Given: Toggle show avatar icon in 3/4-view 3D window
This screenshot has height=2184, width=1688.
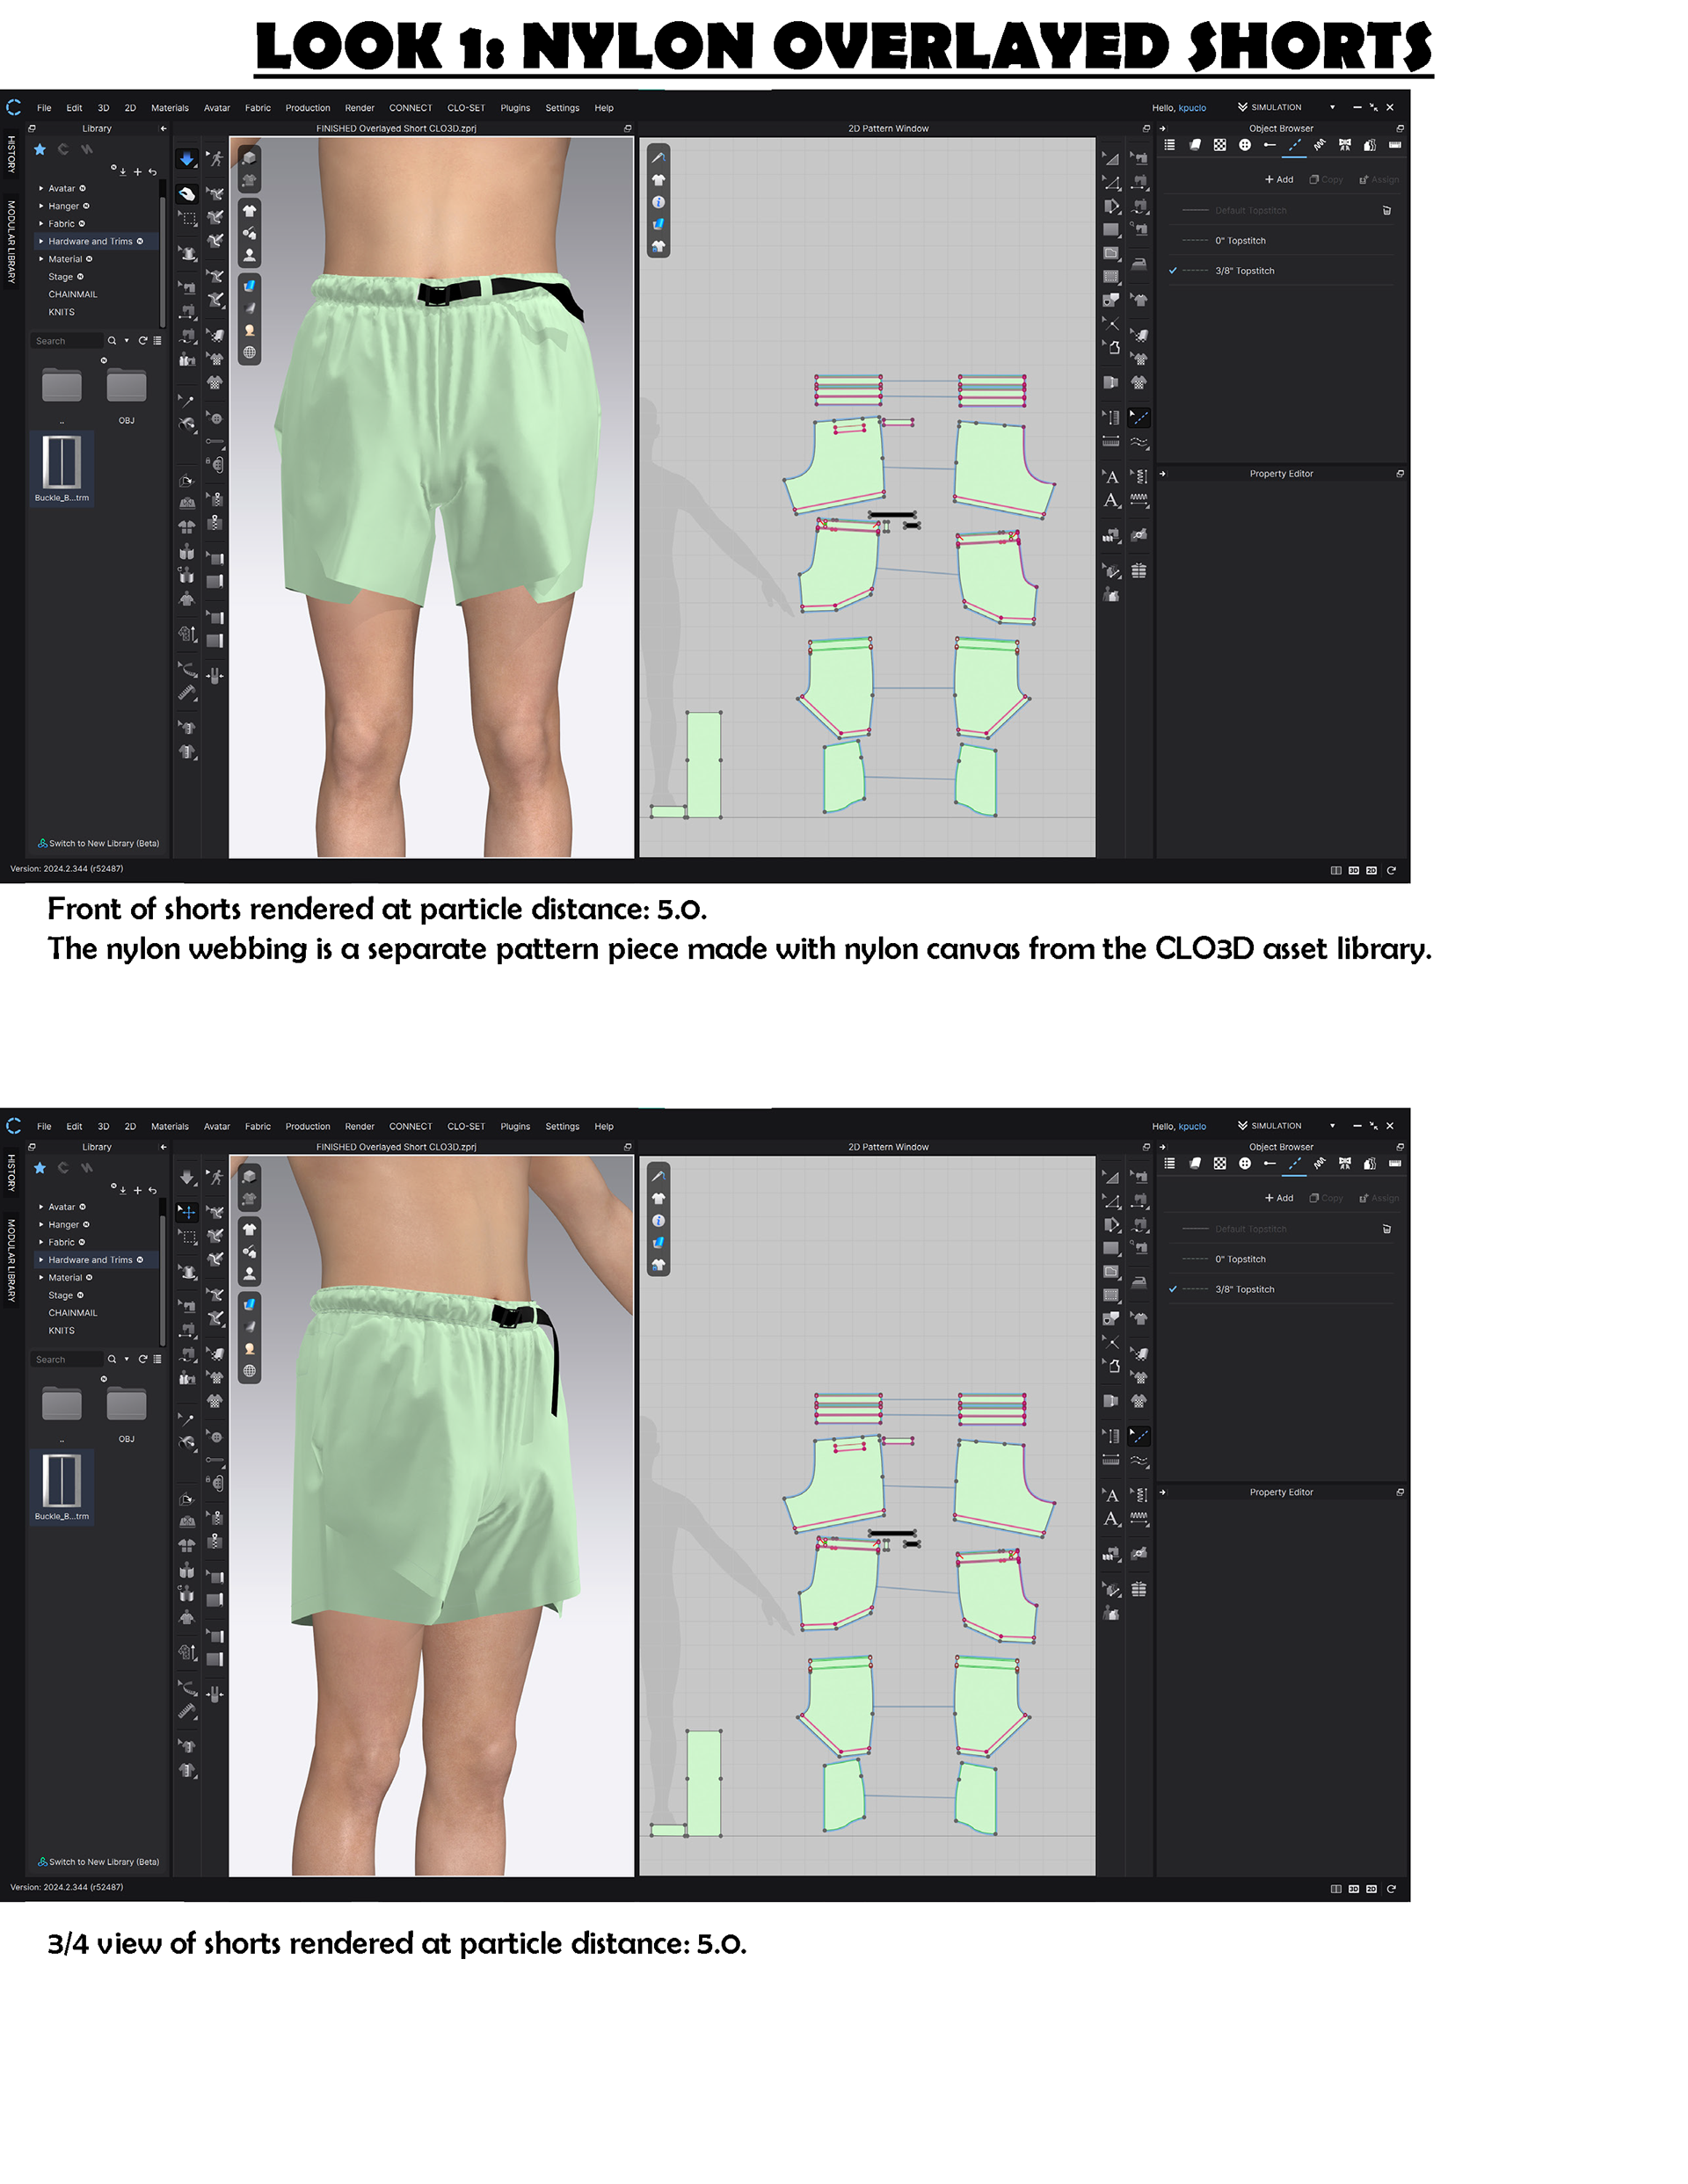Looking at the screenshot, I should 249,1273.
